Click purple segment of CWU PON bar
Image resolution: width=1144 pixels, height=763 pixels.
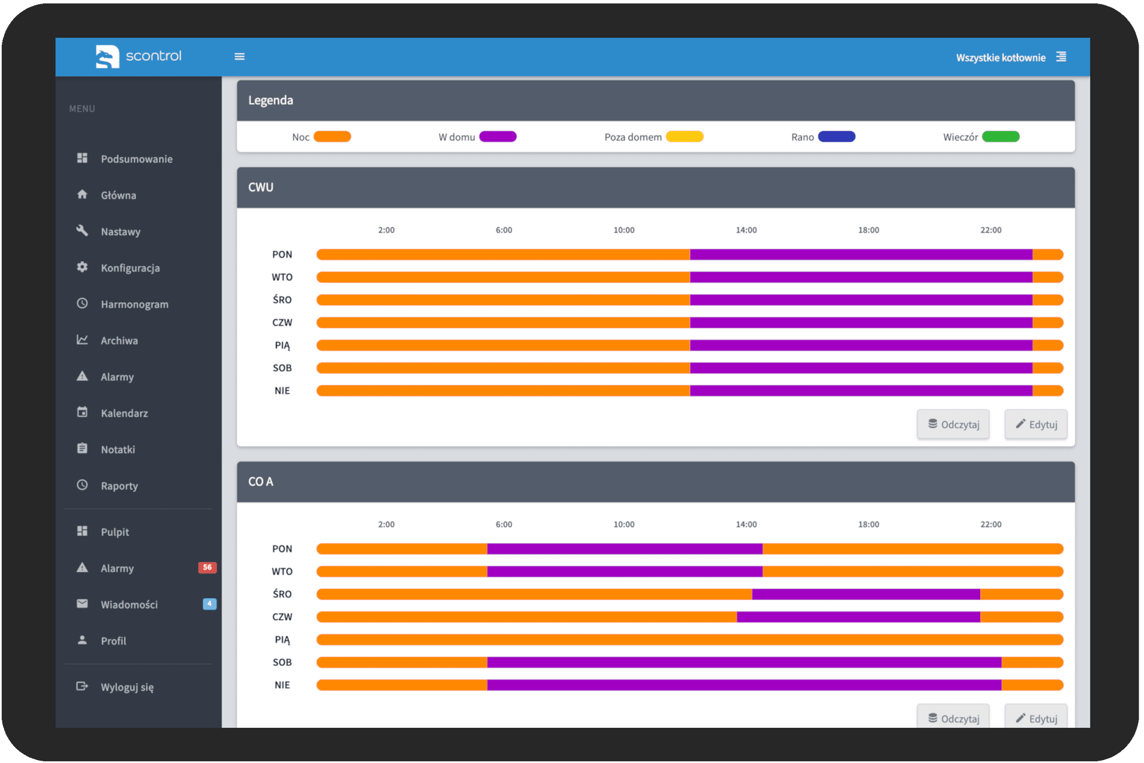pos(860,255)
